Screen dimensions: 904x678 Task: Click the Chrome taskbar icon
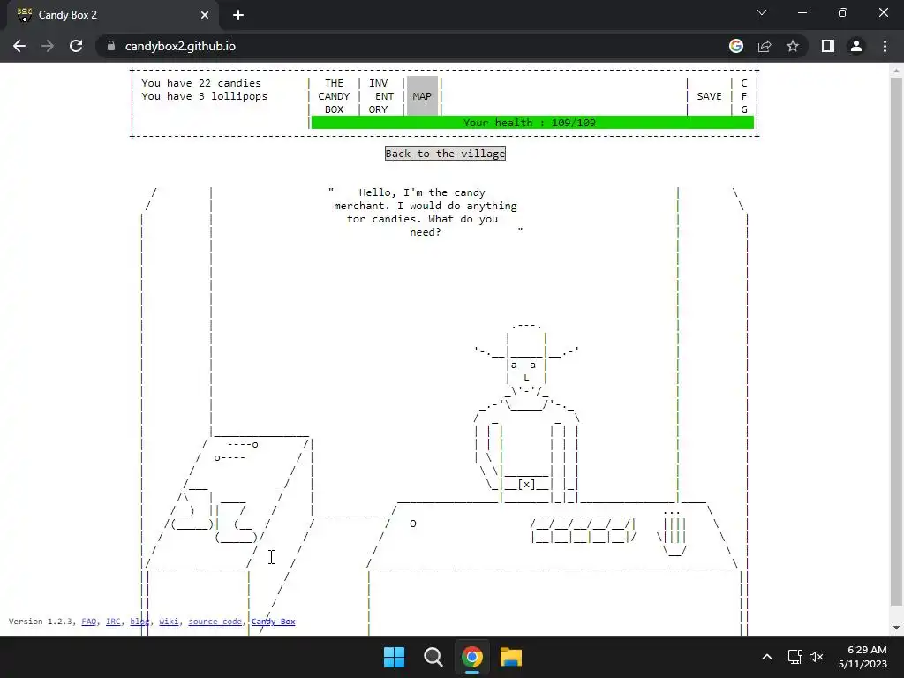pos(471,657)
